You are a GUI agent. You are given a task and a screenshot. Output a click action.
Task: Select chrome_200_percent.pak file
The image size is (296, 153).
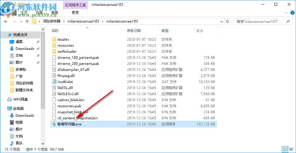click(x=78, y=64)
